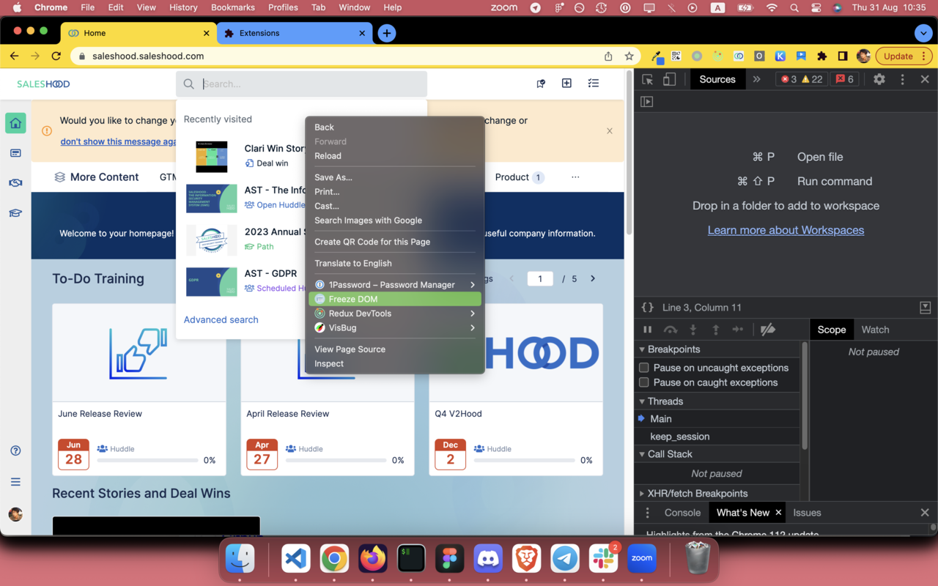Click the bookmark-with-check icon in SalesHood header
Screen dimensions: 938x586
click(x=541, y=84)
